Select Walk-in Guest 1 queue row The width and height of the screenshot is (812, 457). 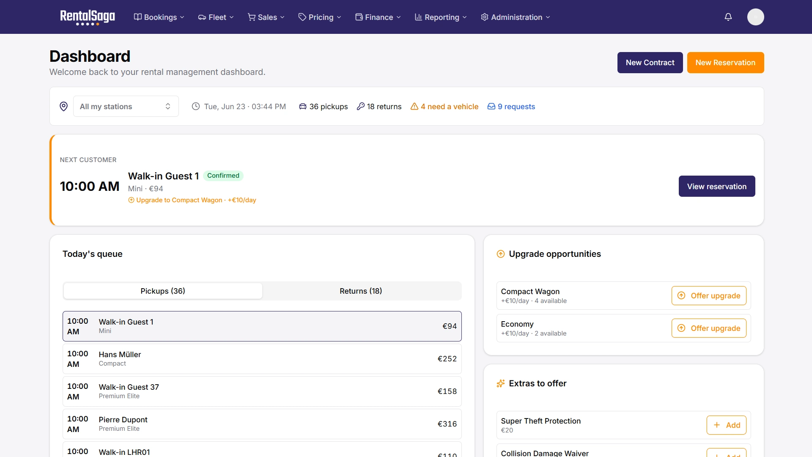pos(262,326)
